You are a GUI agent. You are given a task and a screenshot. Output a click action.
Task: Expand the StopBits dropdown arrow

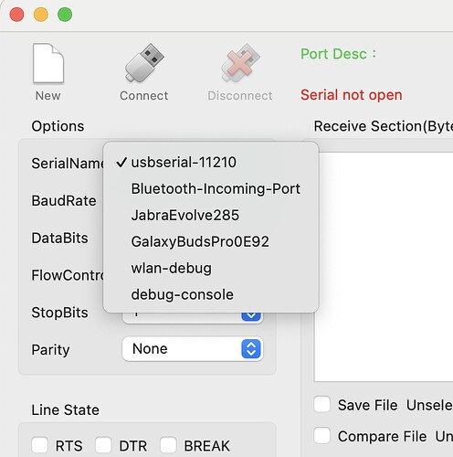click(x=251, y=315)
